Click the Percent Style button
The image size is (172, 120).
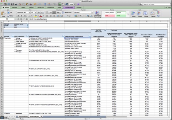pyautogui.click(x=80, y=16)
